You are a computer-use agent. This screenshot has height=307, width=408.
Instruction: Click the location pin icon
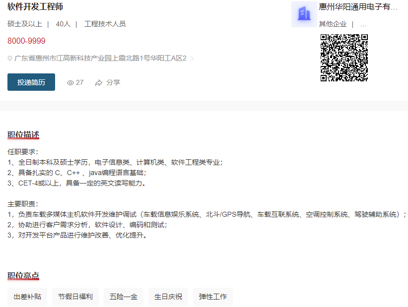10,59
